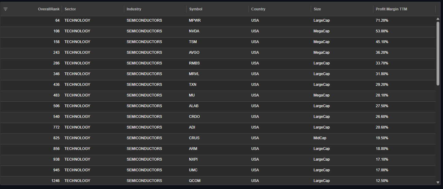Select the ADI symbol cell
Screen dimensions: 443x189
192,127
